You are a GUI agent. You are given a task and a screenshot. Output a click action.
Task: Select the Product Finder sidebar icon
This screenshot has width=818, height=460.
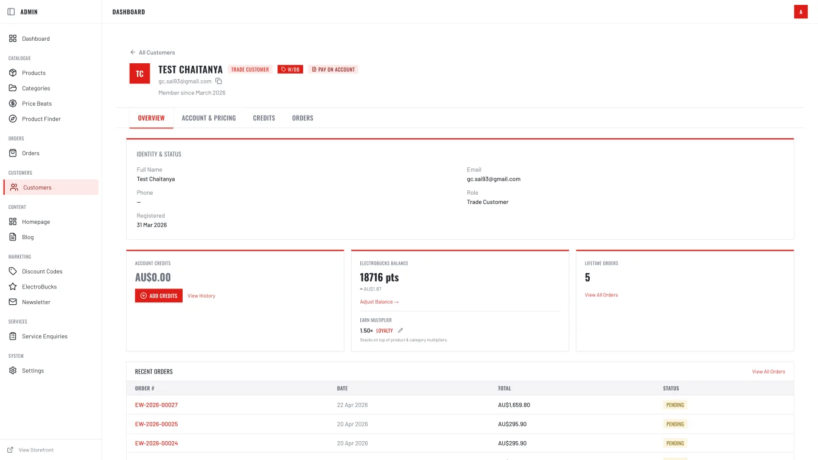click(x=13, y=119)
